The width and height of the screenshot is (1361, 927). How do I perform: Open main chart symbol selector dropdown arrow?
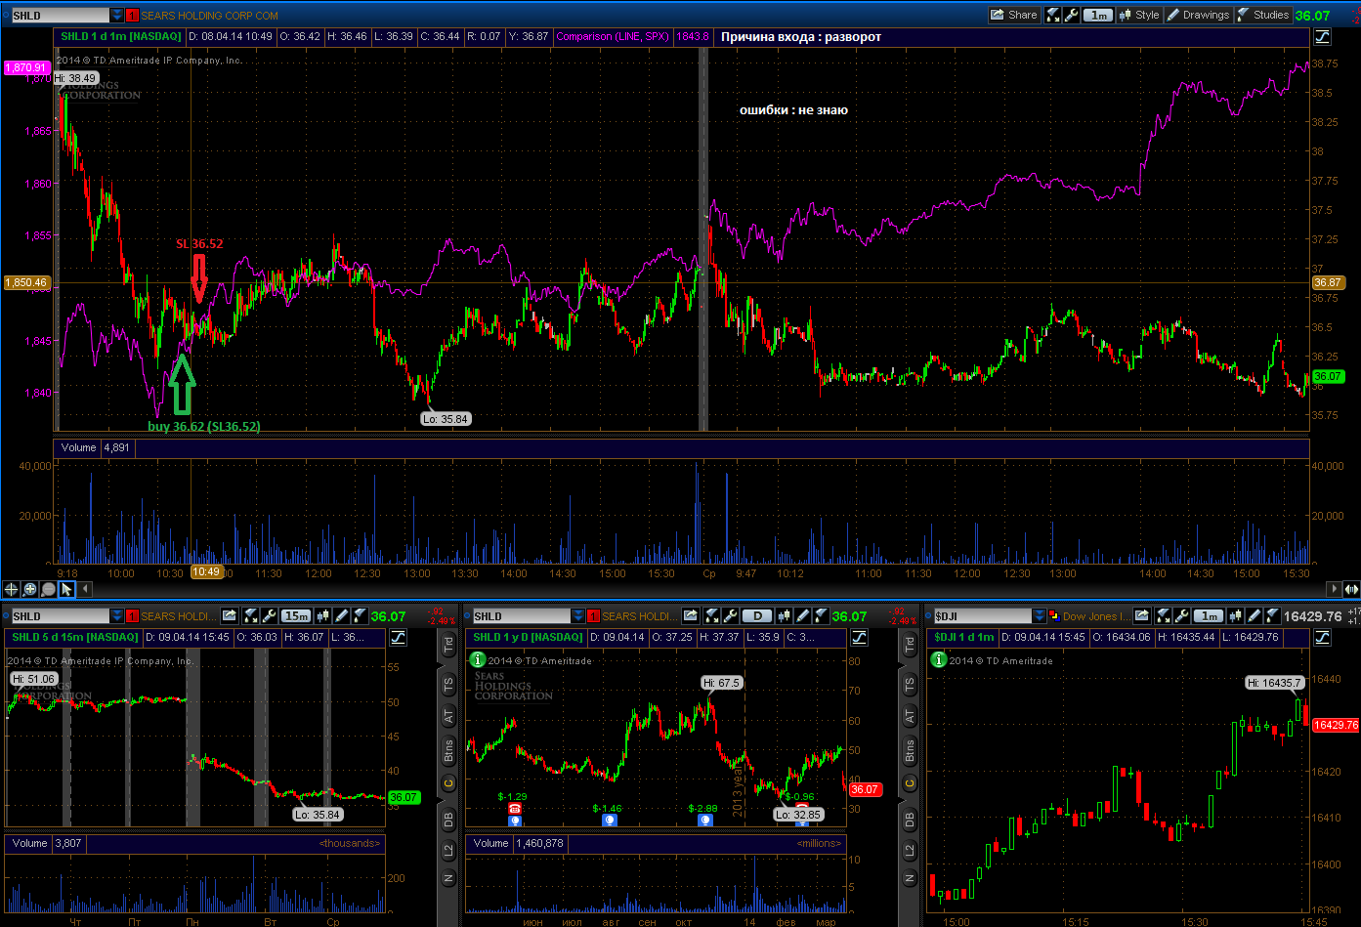(117, 16)
